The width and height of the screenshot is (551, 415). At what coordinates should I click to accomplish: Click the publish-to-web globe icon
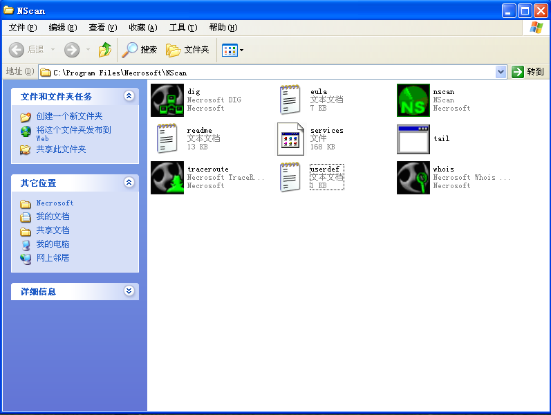coord(26,131)
